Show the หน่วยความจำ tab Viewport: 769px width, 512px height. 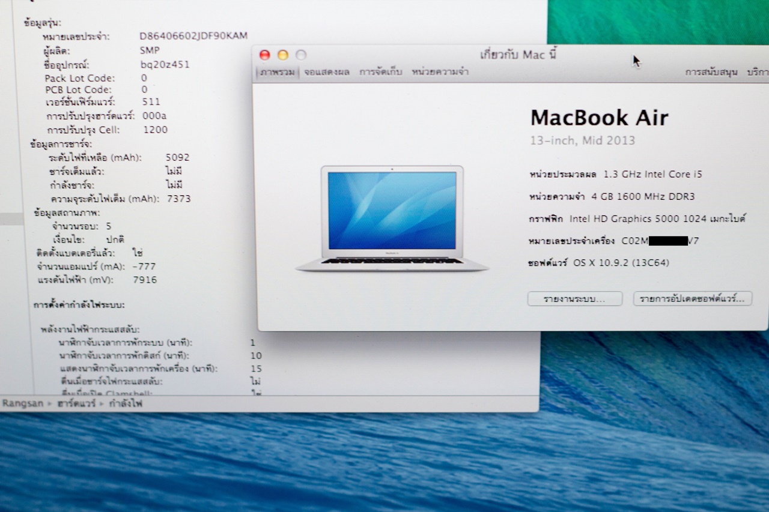tap(440, 72)
